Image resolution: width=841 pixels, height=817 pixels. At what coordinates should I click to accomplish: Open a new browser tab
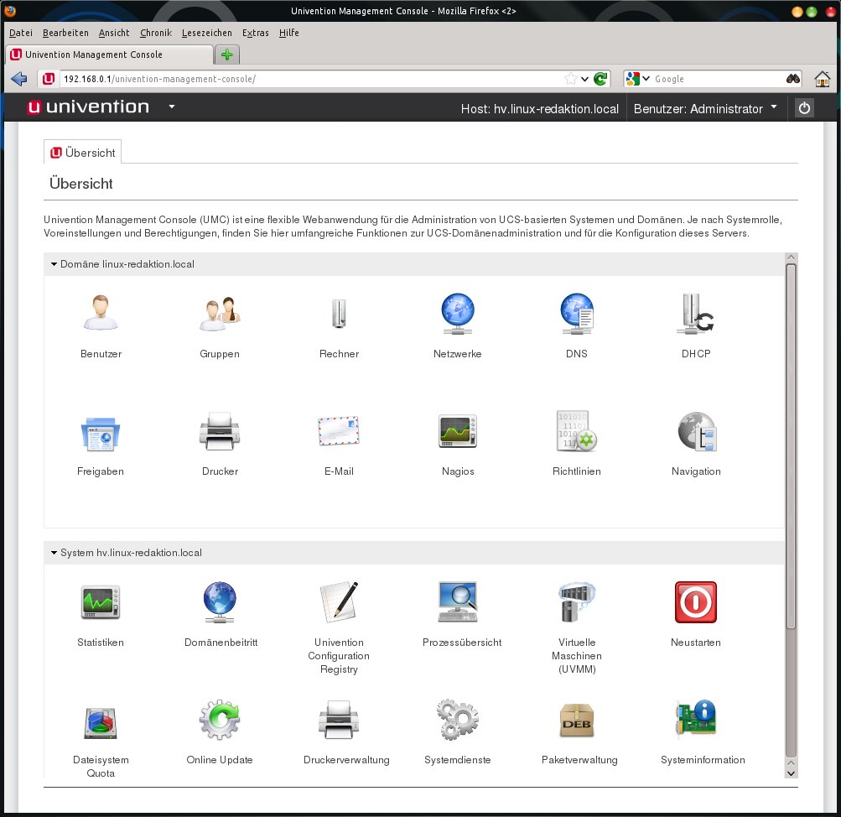click(227, 55)
